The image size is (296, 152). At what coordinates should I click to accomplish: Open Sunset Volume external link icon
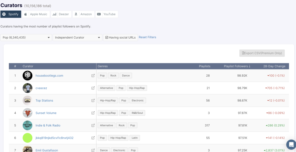click(93, 113)
